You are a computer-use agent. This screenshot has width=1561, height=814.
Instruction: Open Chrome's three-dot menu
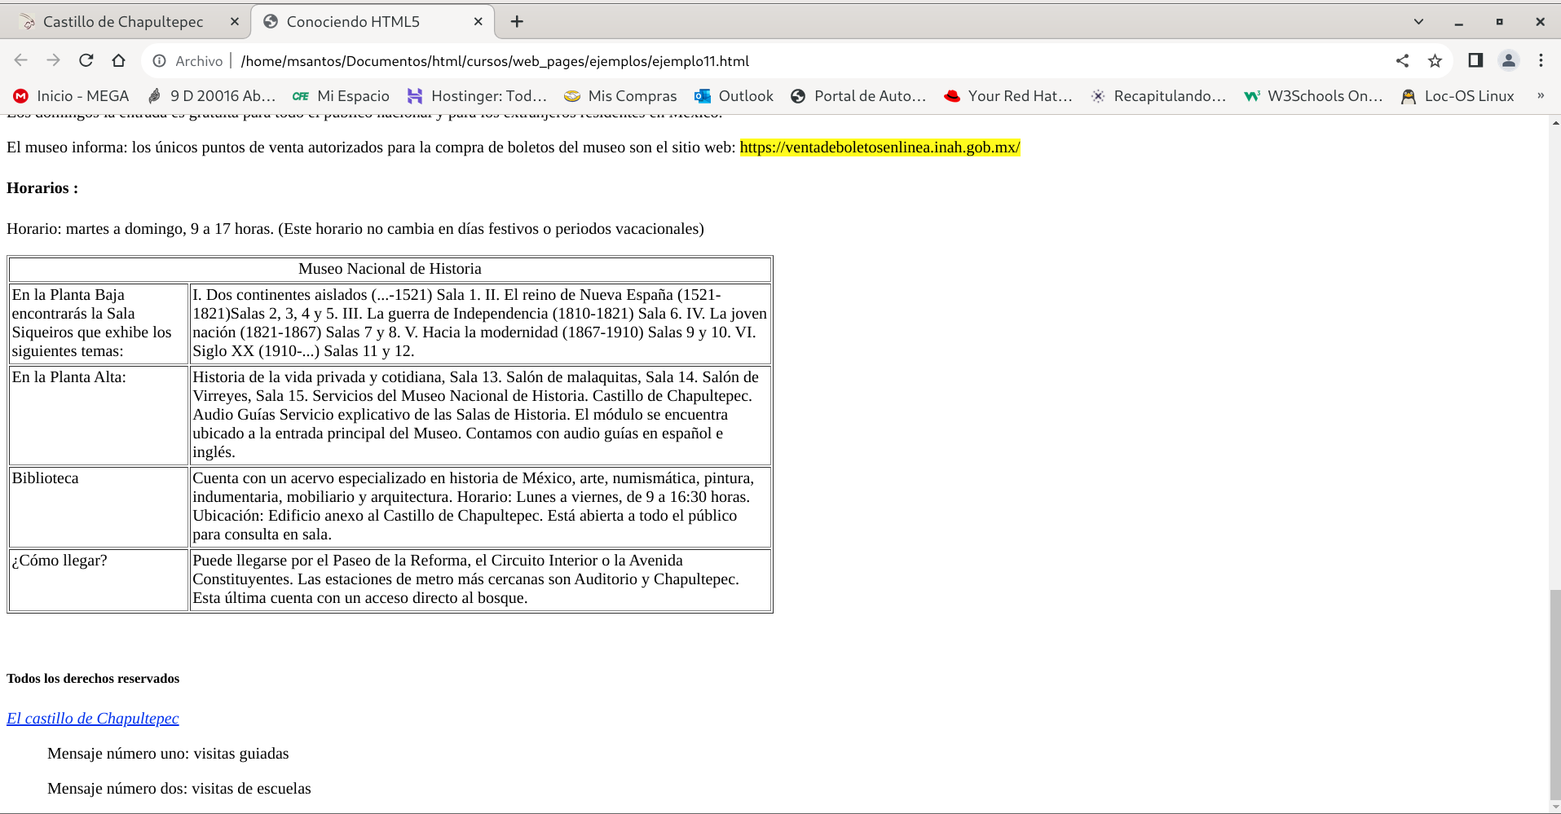(x=1540, y=60)
